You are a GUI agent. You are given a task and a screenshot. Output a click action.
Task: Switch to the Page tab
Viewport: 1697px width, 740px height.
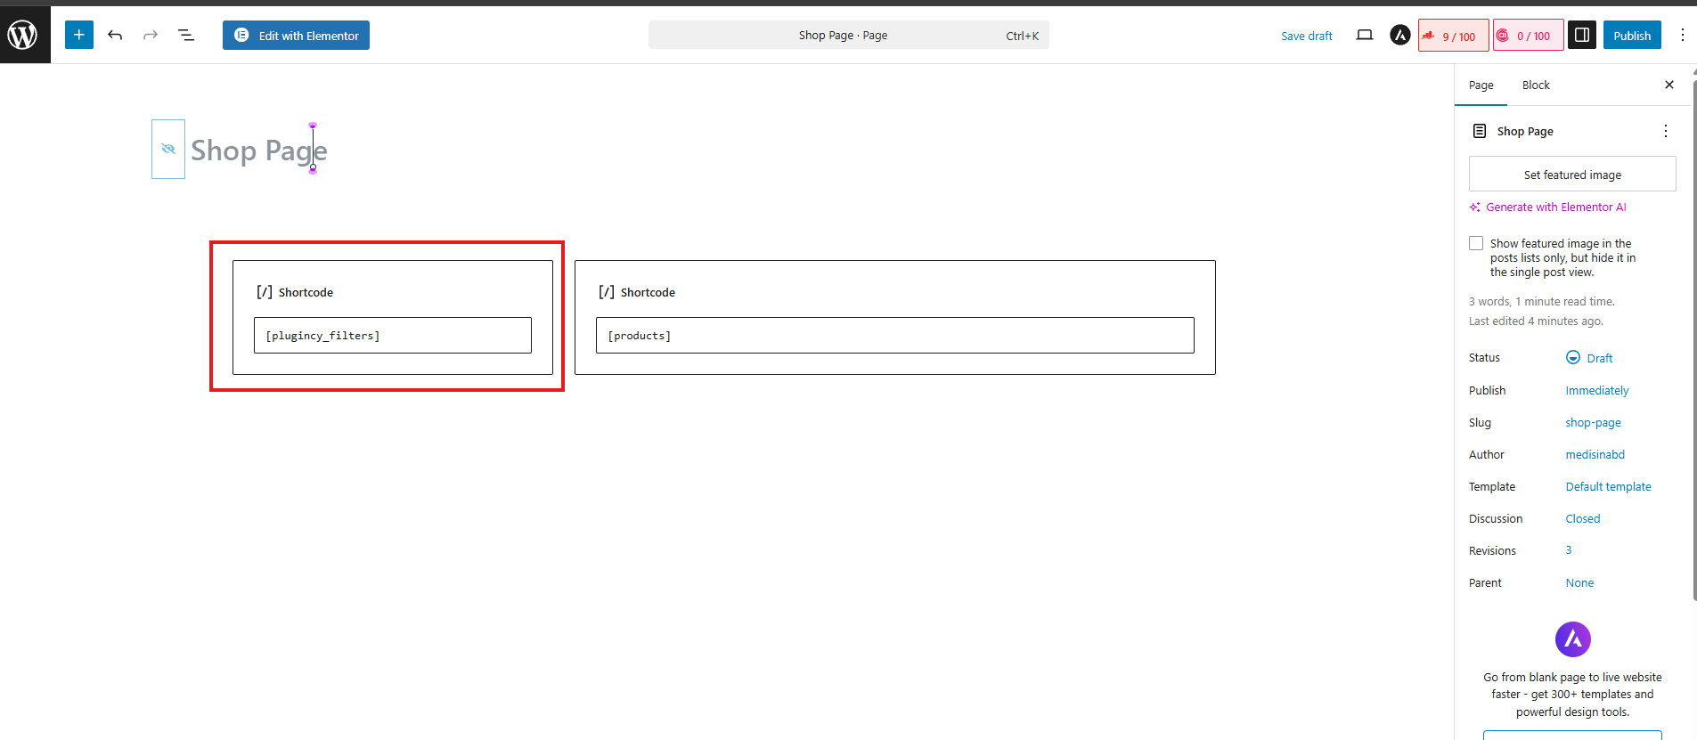(x=1481, y=85)
